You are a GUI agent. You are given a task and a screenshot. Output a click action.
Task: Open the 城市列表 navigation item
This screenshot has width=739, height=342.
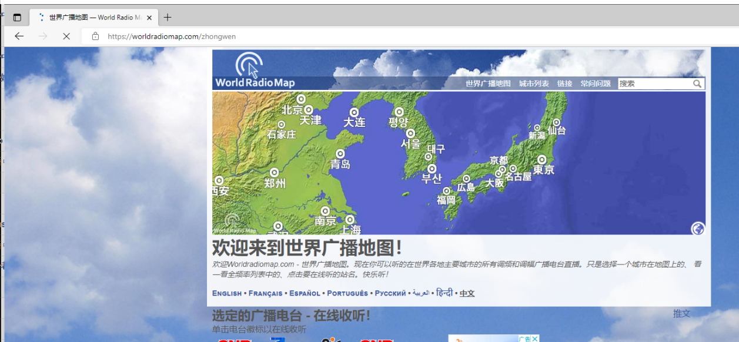(534, 84)
